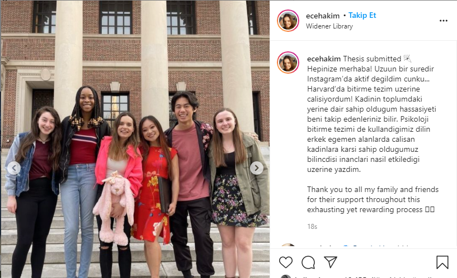Select the Thank you paragraph in caption
This screenshot has height=278, width=457.
[x=373, y=199]
